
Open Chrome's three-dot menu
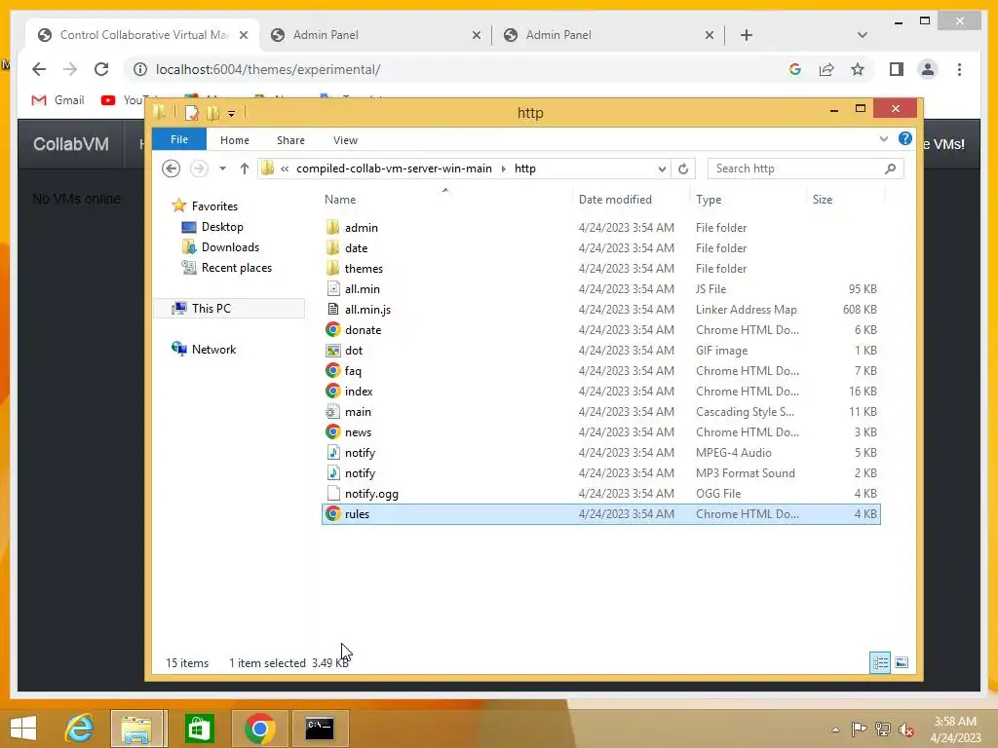coord(959,69)
